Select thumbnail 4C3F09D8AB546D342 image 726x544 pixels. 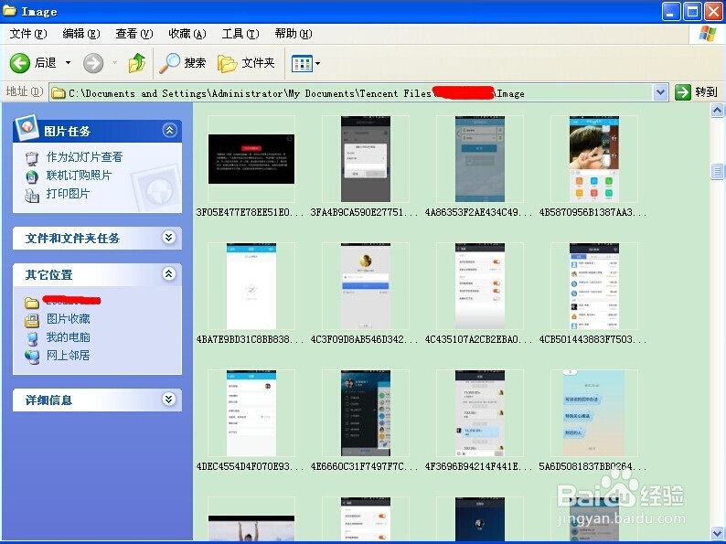coord(366,286)
